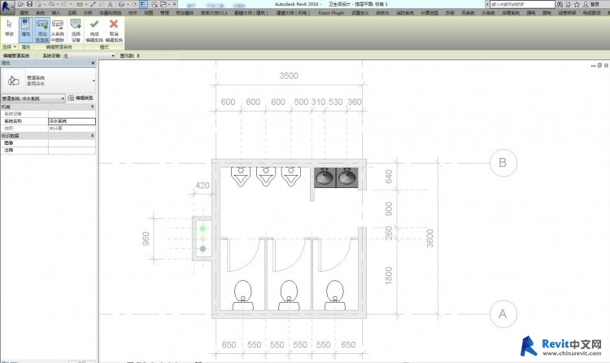Viewport: 610px width, 363px height.
Task: Open the Customize Quick Access Toolbar dropdown
Action: point(174,4)
